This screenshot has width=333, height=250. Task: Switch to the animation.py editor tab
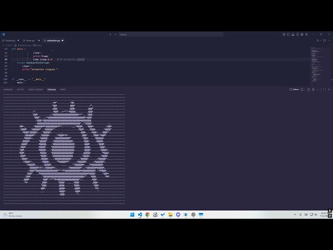tap(54, 41)
